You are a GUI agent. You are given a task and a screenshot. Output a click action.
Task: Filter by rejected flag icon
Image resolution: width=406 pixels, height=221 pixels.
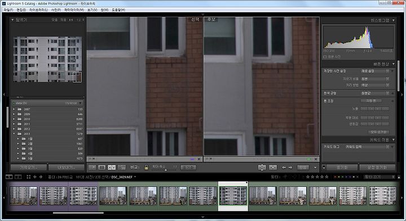(294, 177)
